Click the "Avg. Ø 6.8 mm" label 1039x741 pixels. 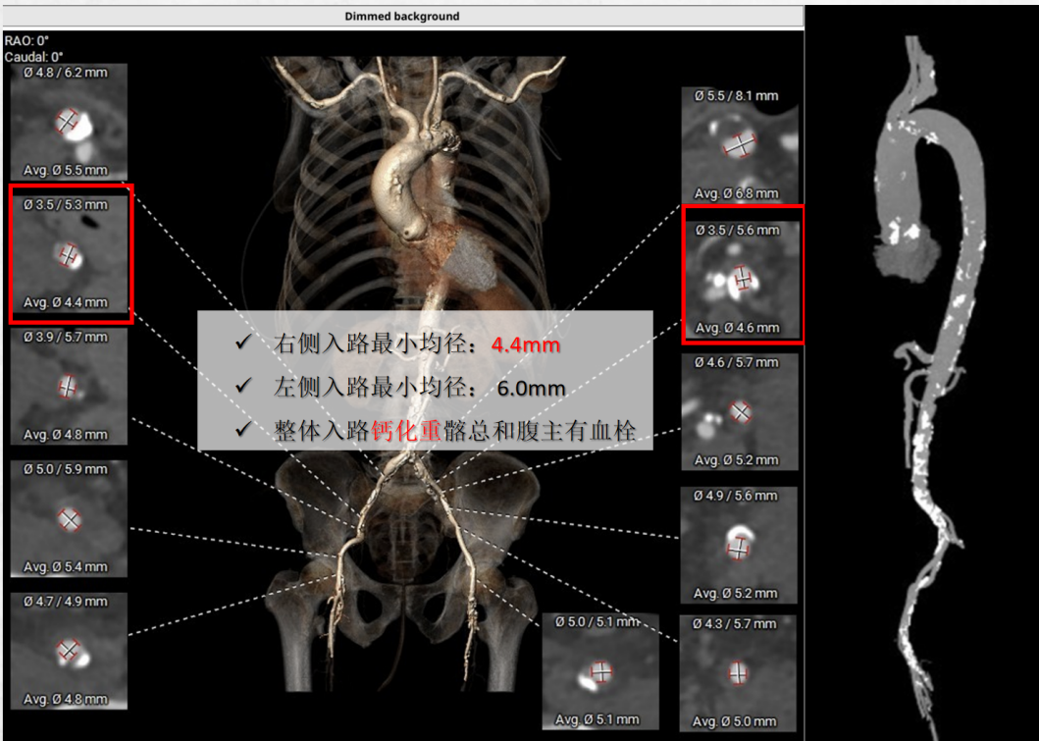736,194
